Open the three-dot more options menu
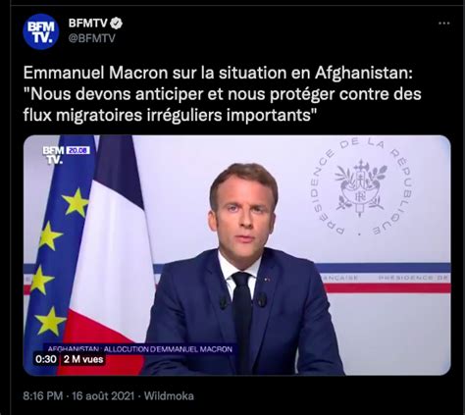Image resolution: width=465 pixels, height=415 pixels. tap(443, 24)
